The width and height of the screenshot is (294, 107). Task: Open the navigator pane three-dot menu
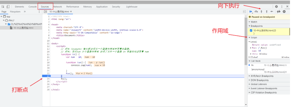pos(39,12)
